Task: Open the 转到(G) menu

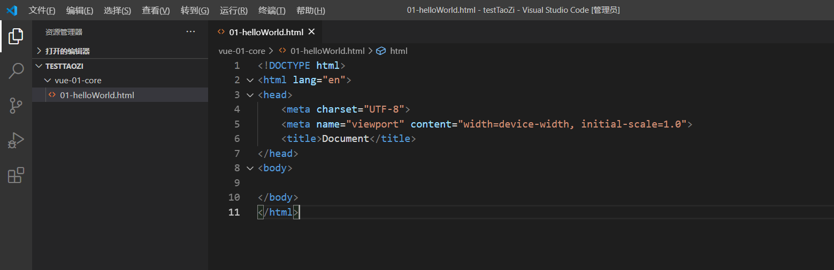Action: click(x=195, y=11)
